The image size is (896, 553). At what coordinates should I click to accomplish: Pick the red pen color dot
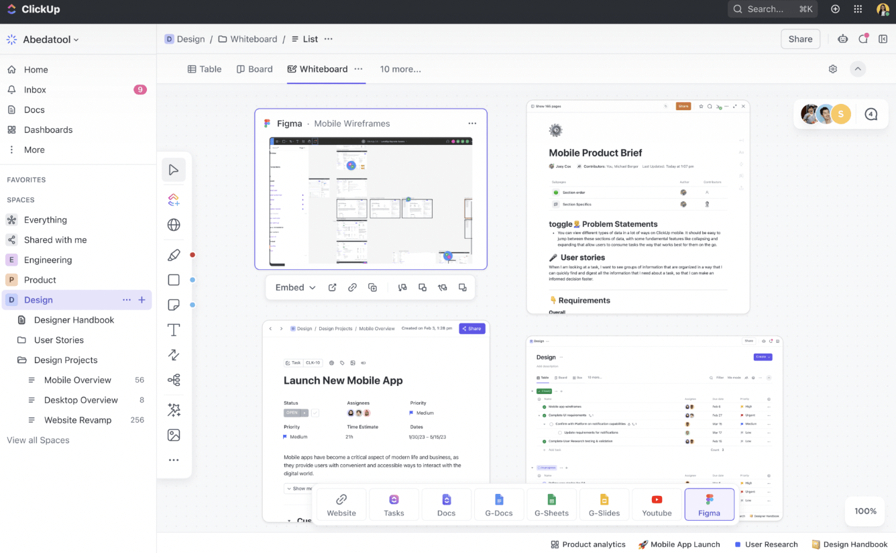[x=192, y=255]
